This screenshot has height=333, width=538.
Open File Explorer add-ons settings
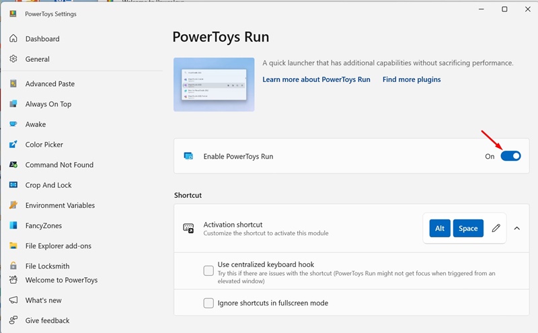click(x=59, y=246)
